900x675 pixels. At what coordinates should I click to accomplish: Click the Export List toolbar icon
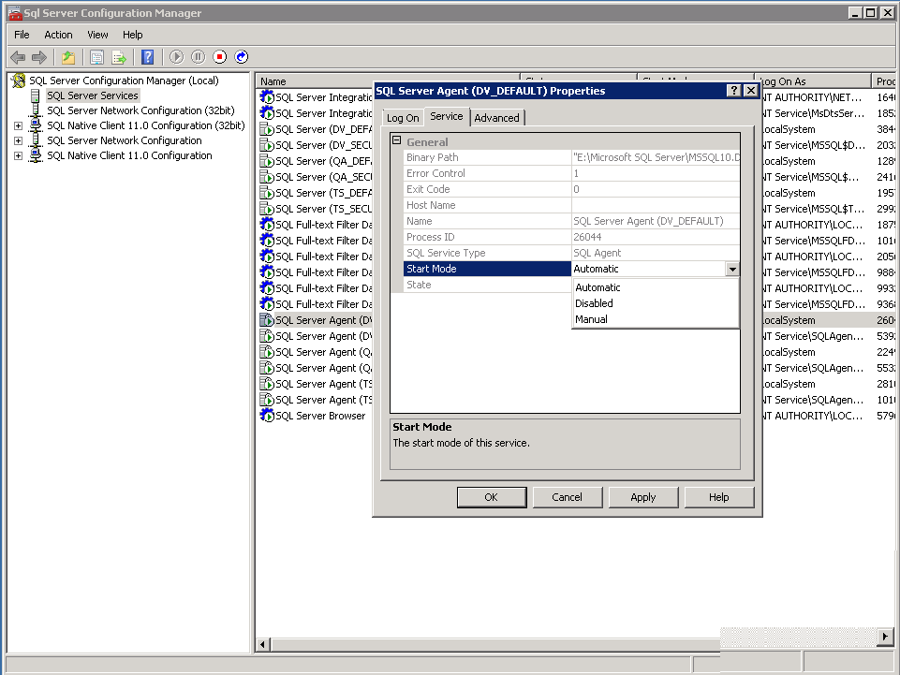(119, 57)
